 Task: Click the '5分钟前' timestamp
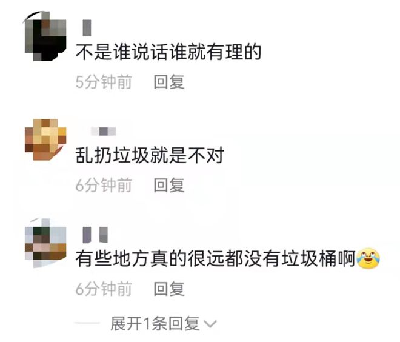[104, 82]
